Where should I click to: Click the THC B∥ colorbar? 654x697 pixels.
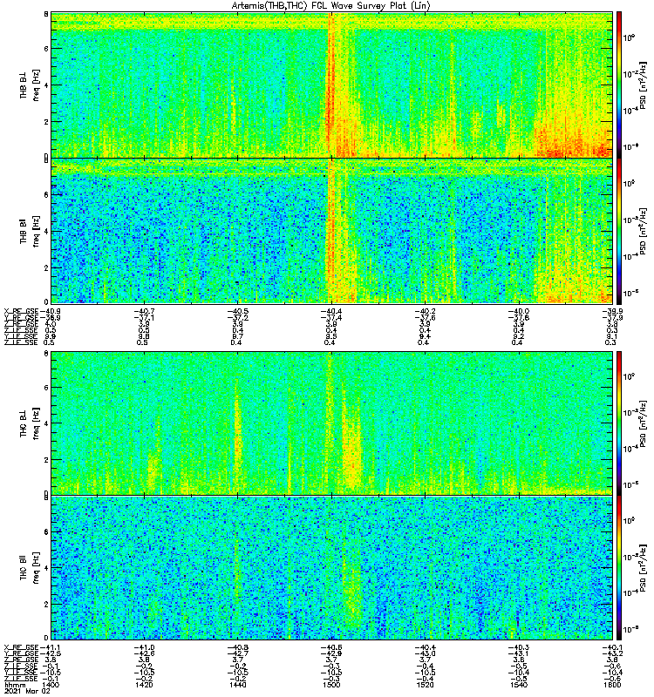click(619, 568)
